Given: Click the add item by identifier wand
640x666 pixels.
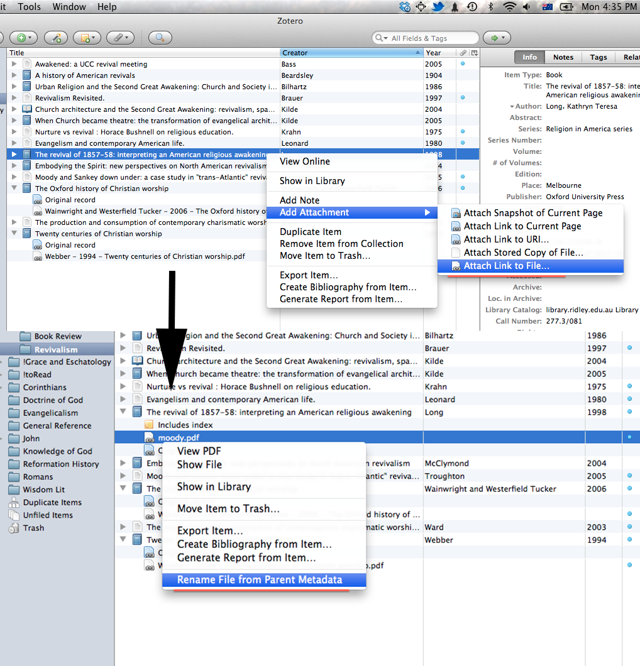Looking at the screenshot, I should pos(57,38).
